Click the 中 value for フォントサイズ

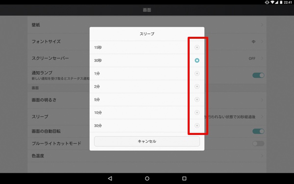[x=253, y=42]
